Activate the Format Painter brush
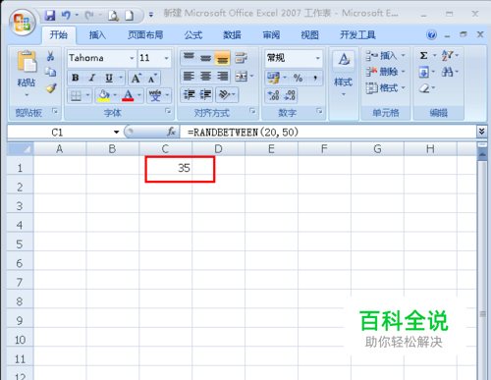 point(51,87)
